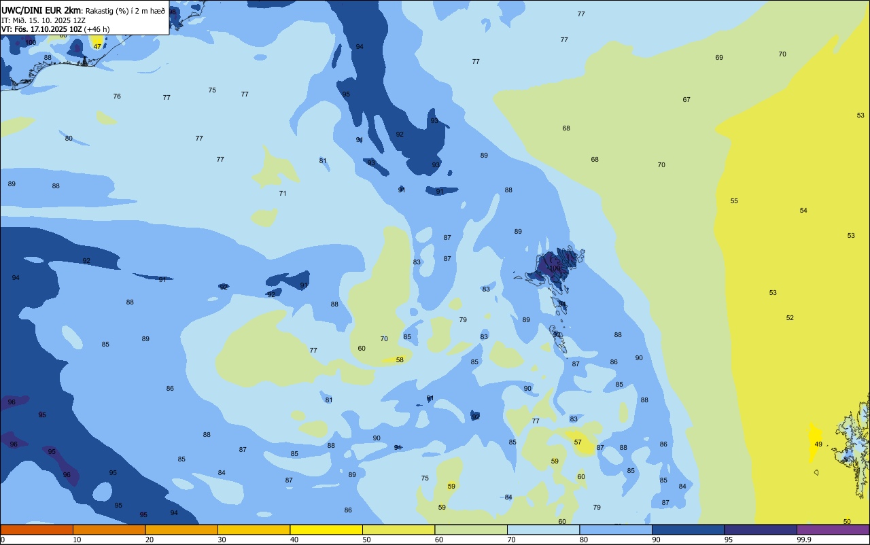Click the '30' tick on the color scale

tap(222, 540)
